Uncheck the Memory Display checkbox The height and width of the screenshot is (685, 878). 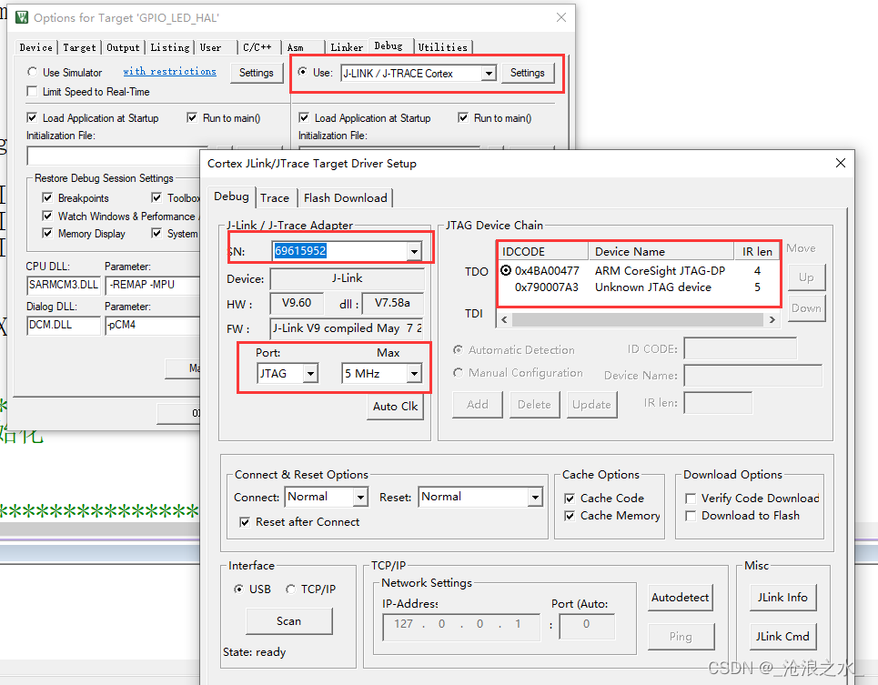coord(47,233)
